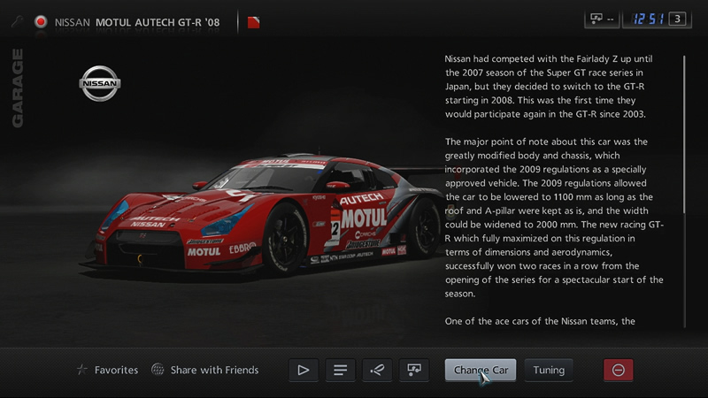Click the boxed number 3 indicator

pyautogui.click(x=677, y=19)
